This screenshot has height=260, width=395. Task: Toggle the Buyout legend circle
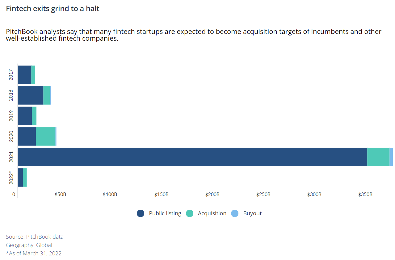pyautogui.click(x=235, y=213)
